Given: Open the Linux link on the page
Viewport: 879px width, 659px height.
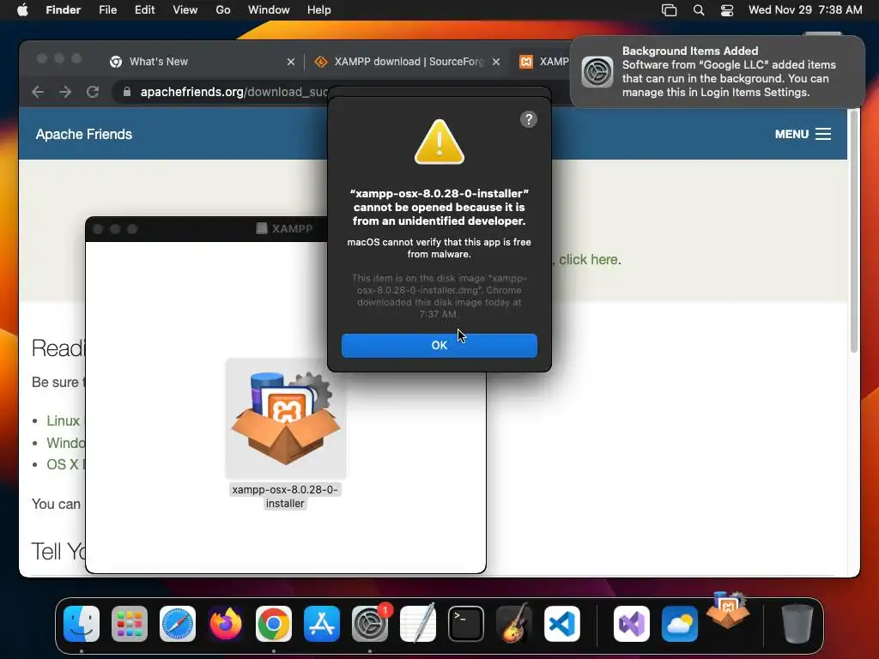Looking at the screenshot, I should tap(63, 420).
